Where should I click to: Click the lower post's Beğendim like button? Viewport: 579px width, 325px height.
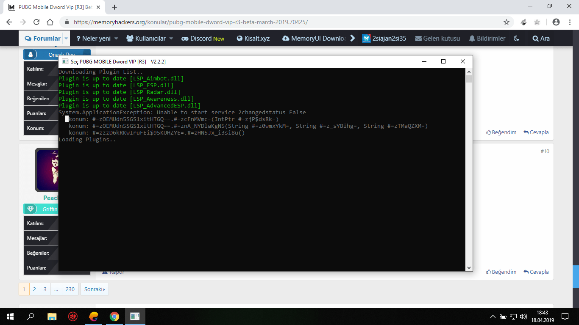pyautogui.click(x=501, y=272)
